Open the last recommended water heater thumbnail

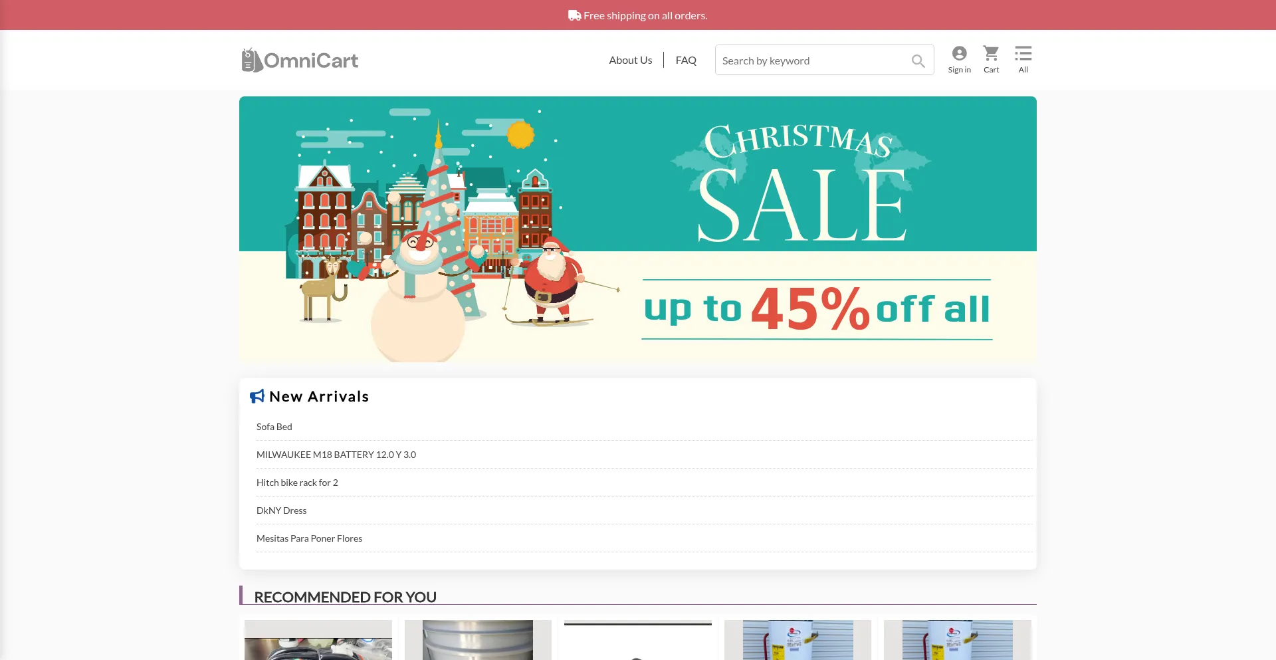(957, 640)
